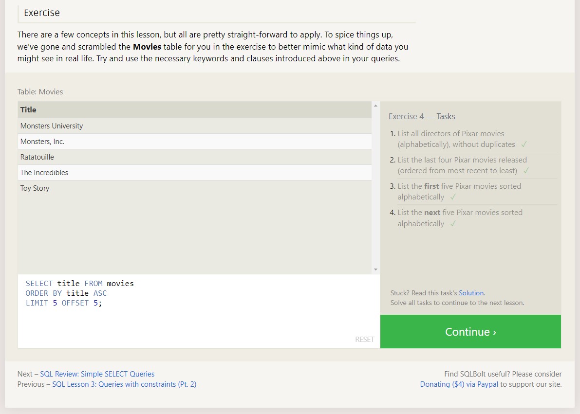Select The Incredibles row
This screenshot has height=414, width=580.
pos(195,173)
